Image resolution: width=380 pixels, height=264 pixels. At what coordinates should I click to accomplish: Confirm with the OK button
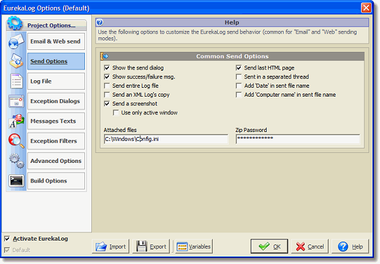pos(270,246)
